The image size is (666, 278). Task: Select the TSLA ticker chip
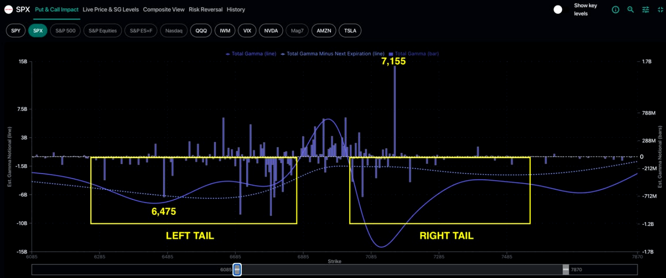pyautogui.click(x=350, y=31)
